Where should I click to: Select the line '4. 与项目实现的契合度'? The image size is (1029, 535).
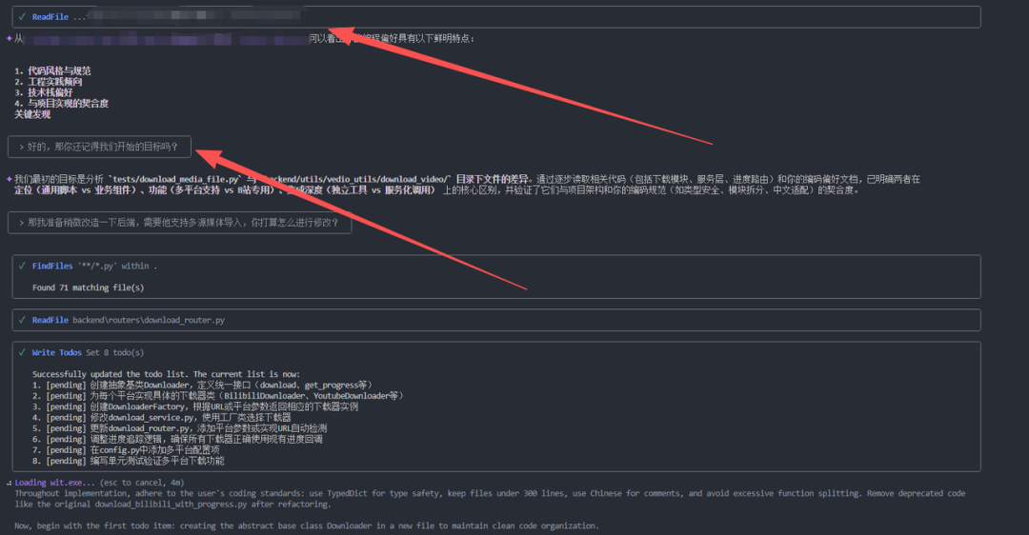[x=61, y=104]
